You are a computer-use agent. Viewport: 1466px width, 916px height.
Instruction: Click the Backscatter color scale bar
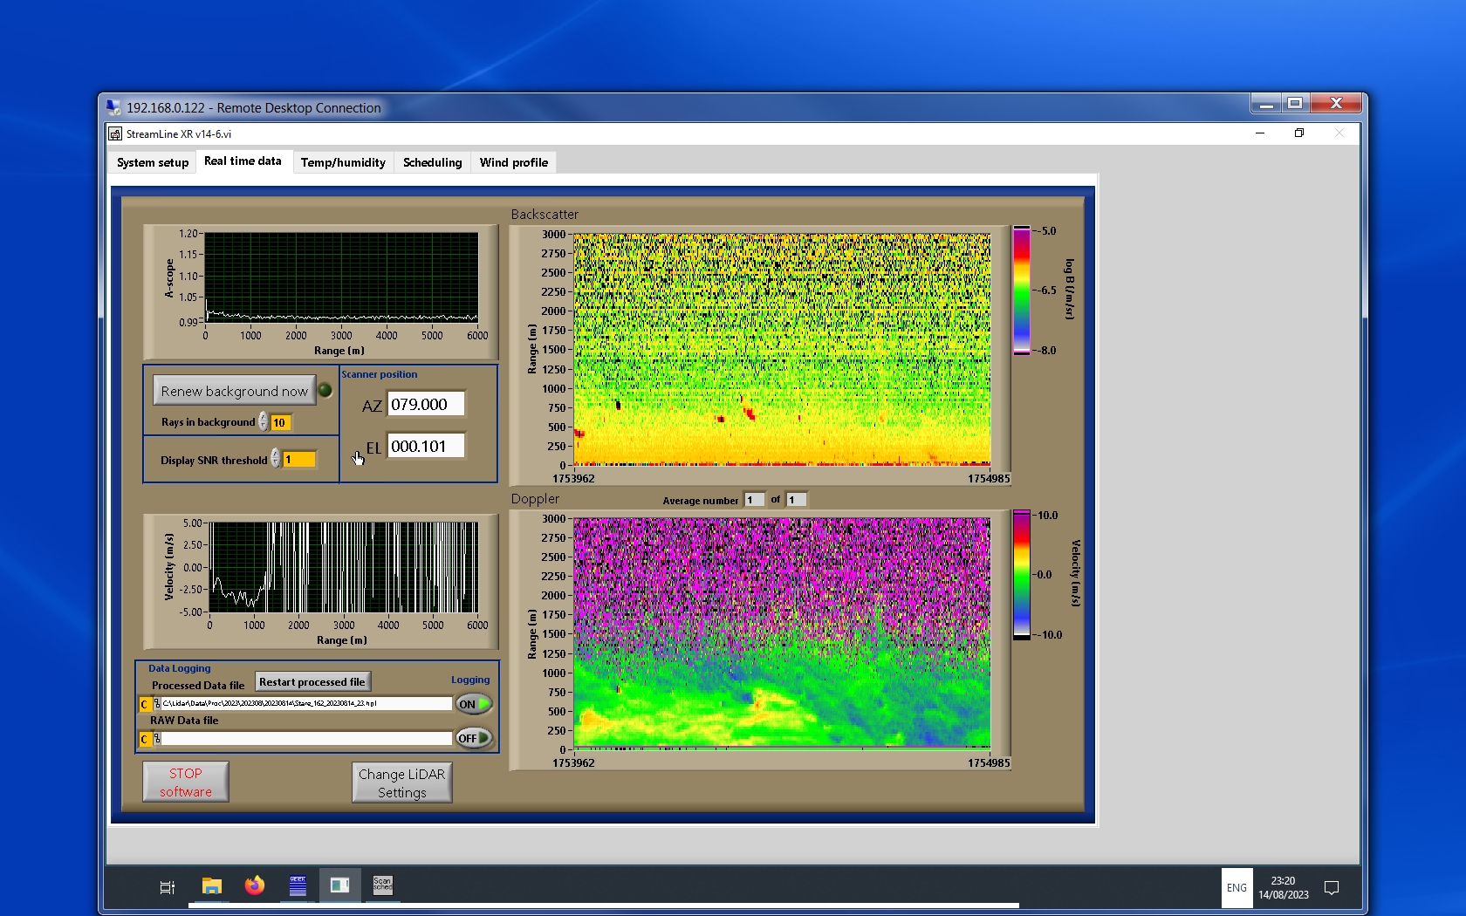[1021, 291]
